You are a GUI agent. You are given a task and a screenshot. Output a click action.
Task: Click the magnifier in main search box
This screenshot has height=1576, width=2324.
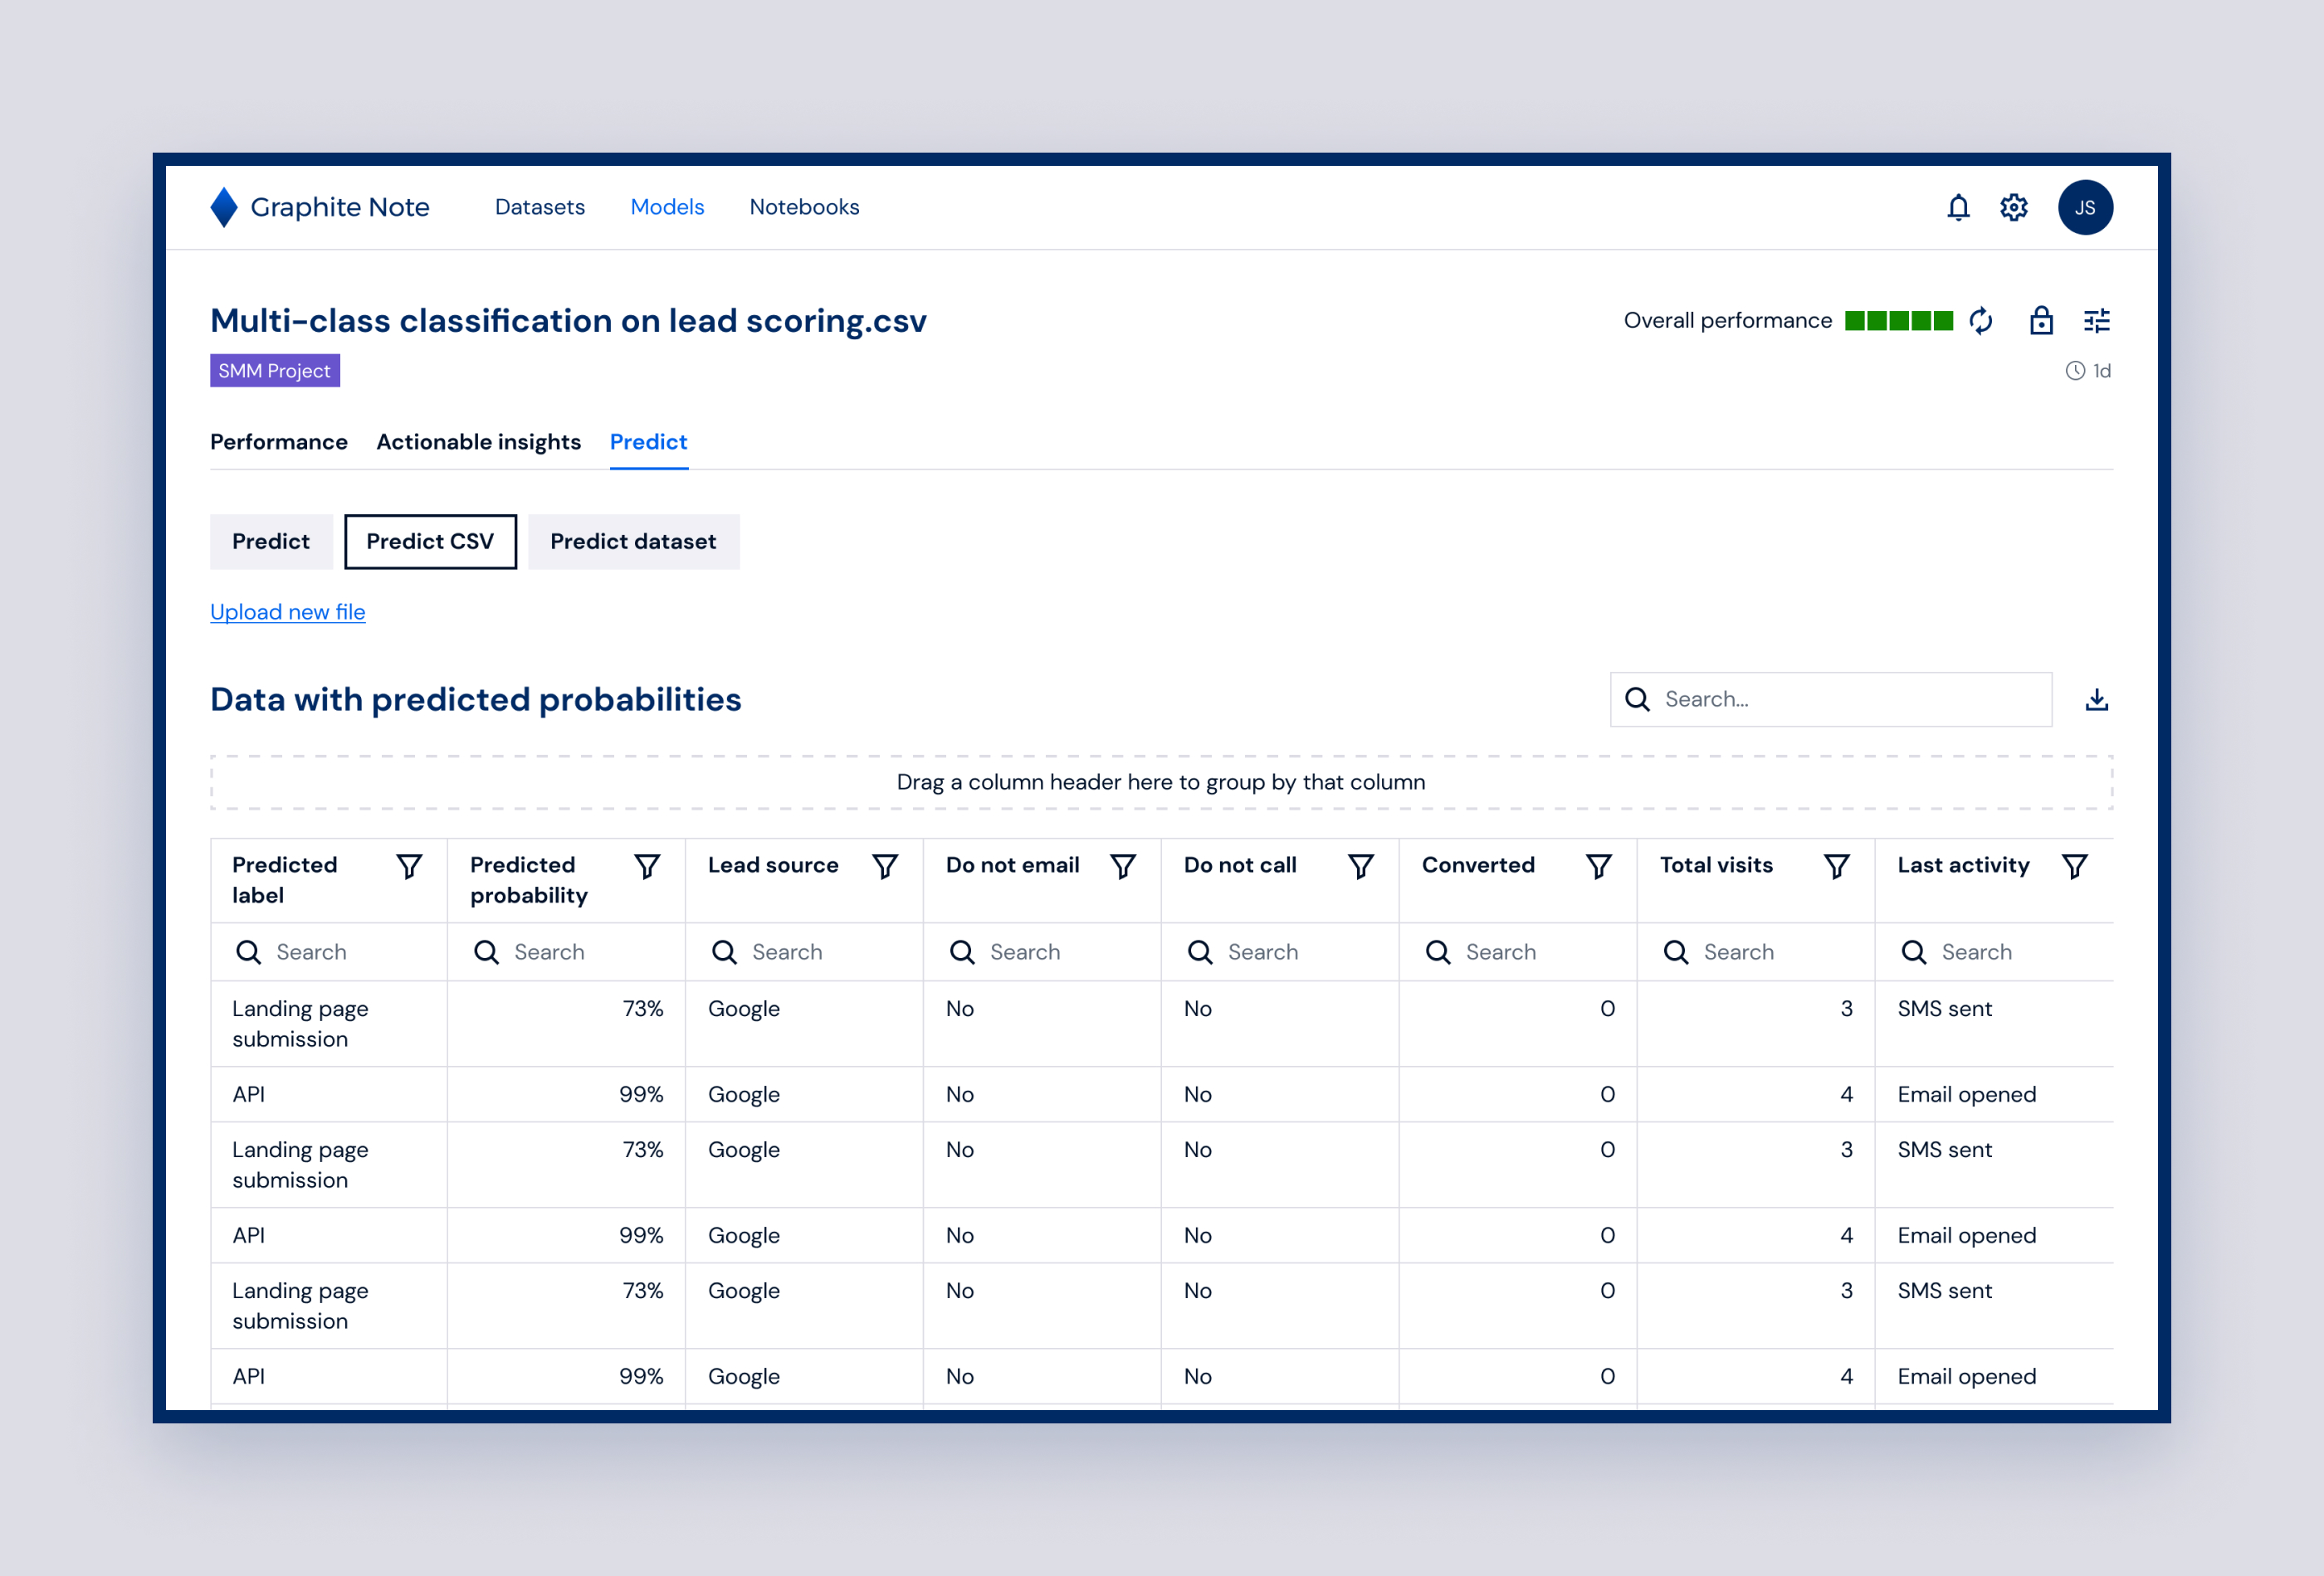[1637, 699]
